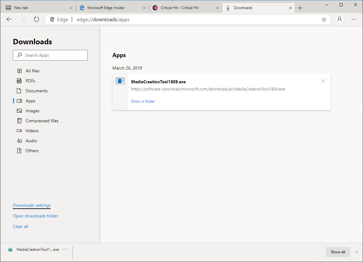
Task: Open options for download in bottom bar
Action: tap(65, 249)
